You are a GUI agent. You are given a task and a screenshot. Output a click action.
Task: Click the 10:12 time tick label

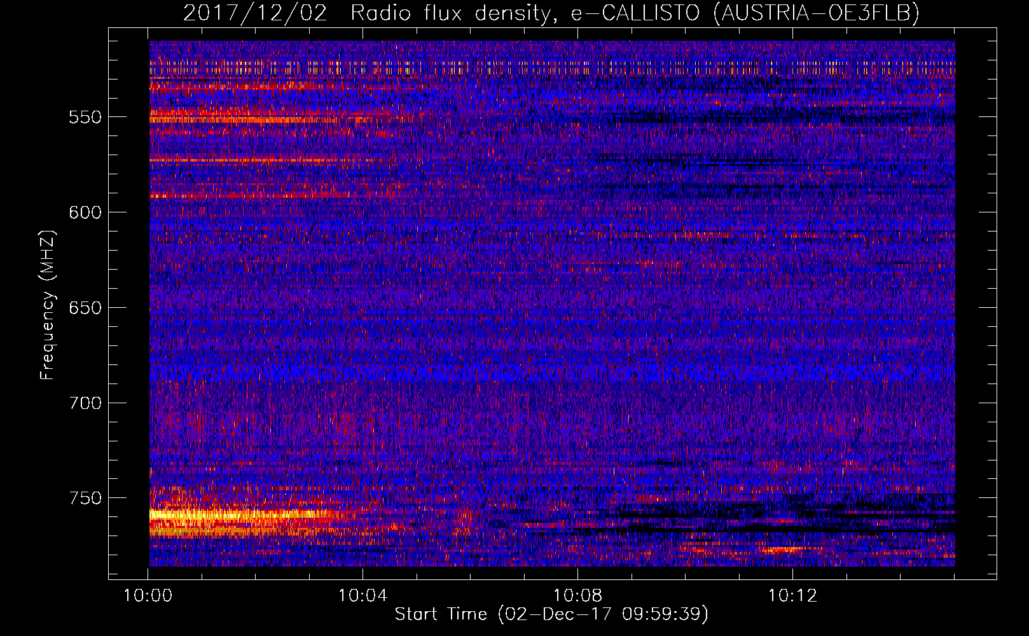click(792, 596)
